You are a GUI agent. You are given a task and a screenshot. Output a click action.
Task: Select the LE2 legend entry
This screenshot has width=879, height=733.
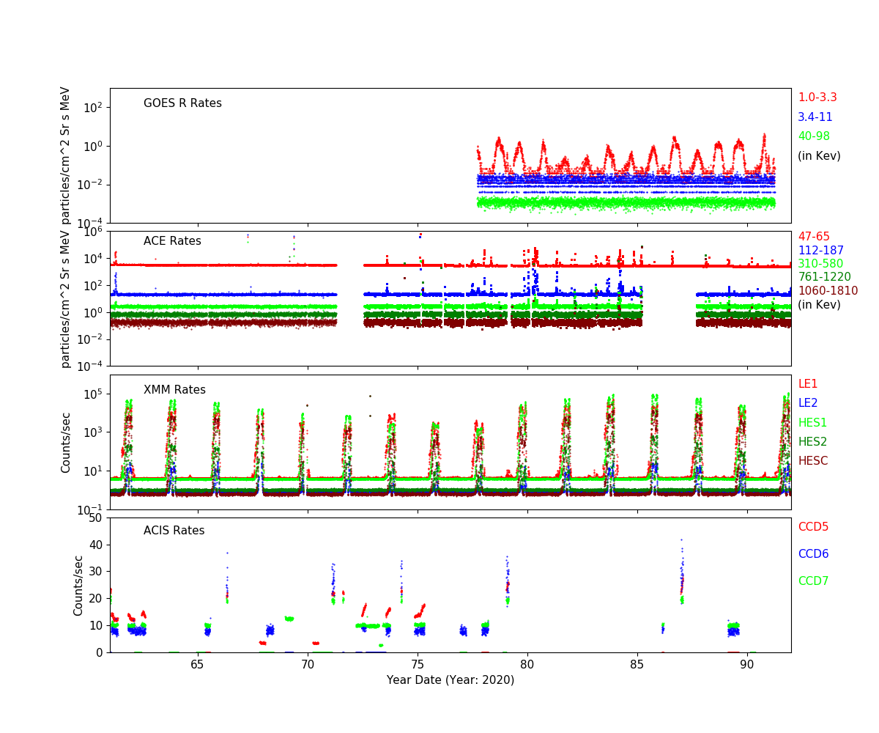(x=807, y=403)
